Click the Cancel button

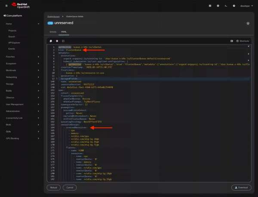pos(70,188)
